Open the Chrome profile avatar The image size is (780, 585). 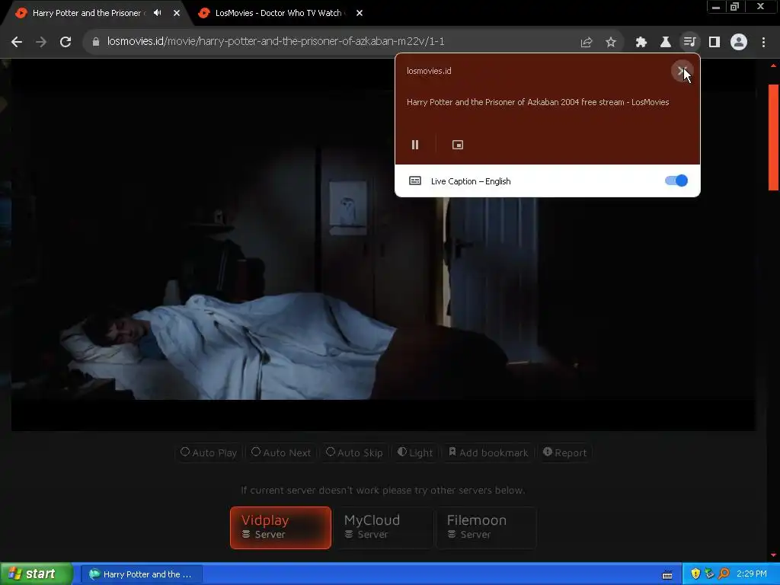tap(739, 43)
